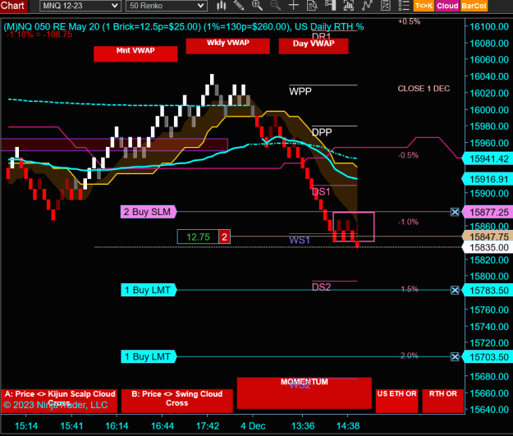Click the RTH OR button
Image resolution: width=513 pixels, height=436 pixels.
(x=443, y=401)
